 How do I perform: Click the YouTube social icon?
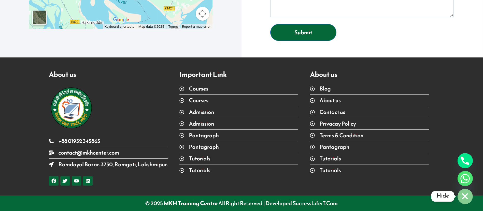pyautogui.click(x=76, y=181)
